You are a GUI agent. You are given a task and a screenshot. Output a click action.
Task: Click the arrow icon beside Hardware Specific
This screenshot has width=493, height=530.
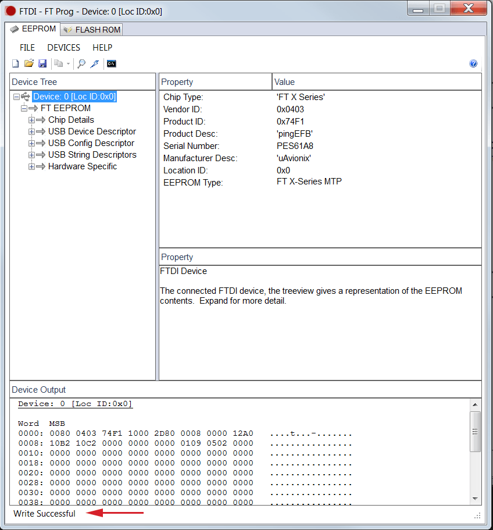(41, 166)
